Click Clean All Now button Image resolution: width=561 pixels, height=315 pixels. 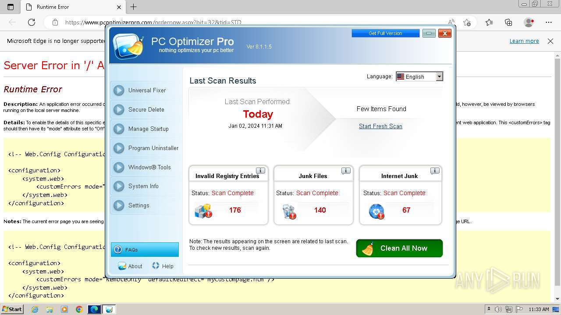coord(399,248)
